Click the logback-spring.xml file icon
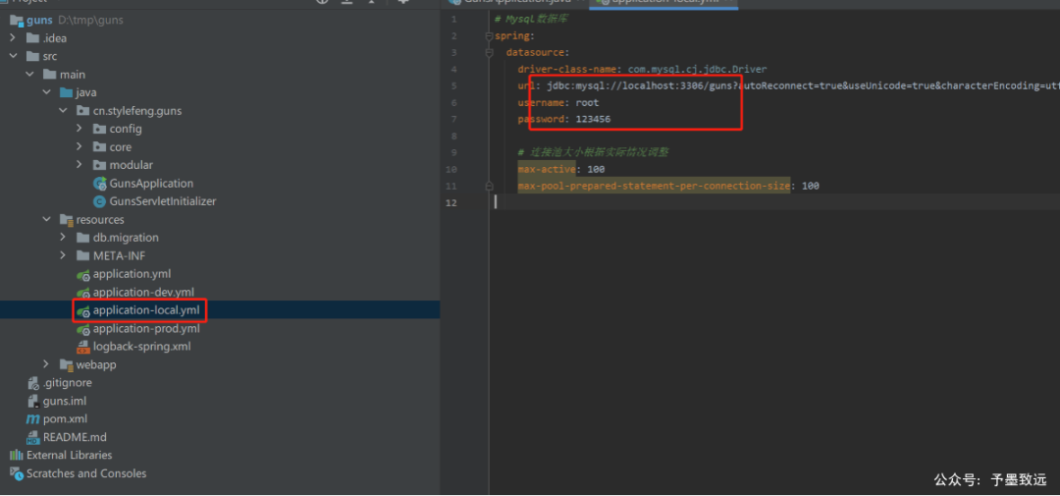Image resolution: width=1060 pixels, height=496 pixels. click(83, 347)
